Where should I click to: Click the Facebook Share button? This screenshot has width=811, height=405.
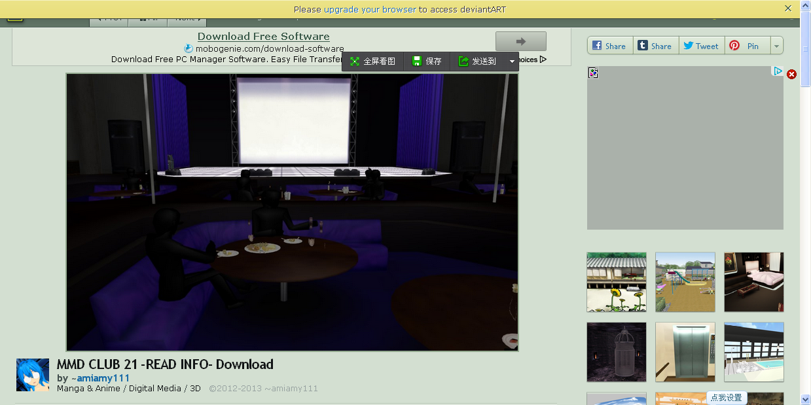pos(609,46)
